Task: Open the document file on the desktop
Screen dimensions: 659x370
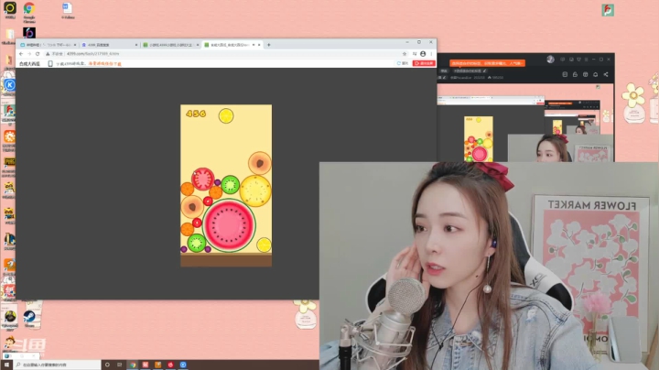Action: (x=67, y=10)
